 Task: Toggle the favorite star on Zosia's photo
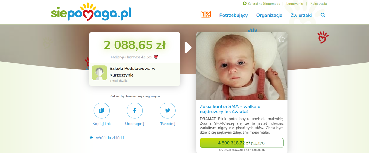(x=281, y=39)
